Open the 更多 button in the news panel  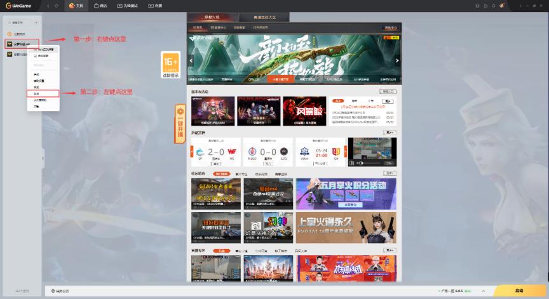(x=387, y=101)
